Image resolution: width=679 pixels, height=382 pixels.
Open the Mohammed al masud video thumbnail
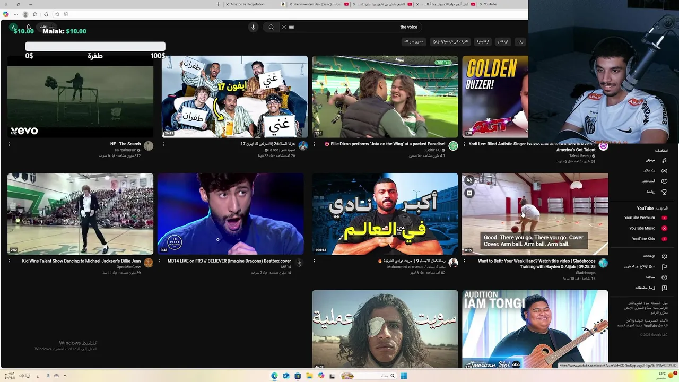385,214
